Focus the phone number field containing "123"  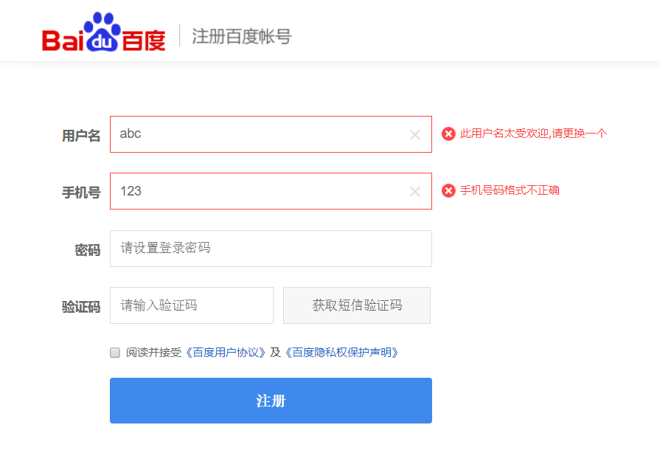click(x=258, y=191)
